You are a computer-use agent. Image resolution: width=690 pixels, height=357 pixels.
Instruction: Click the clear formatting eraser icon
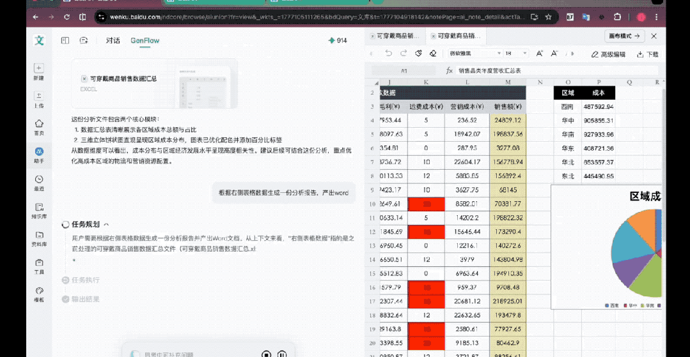coord(434,54)
